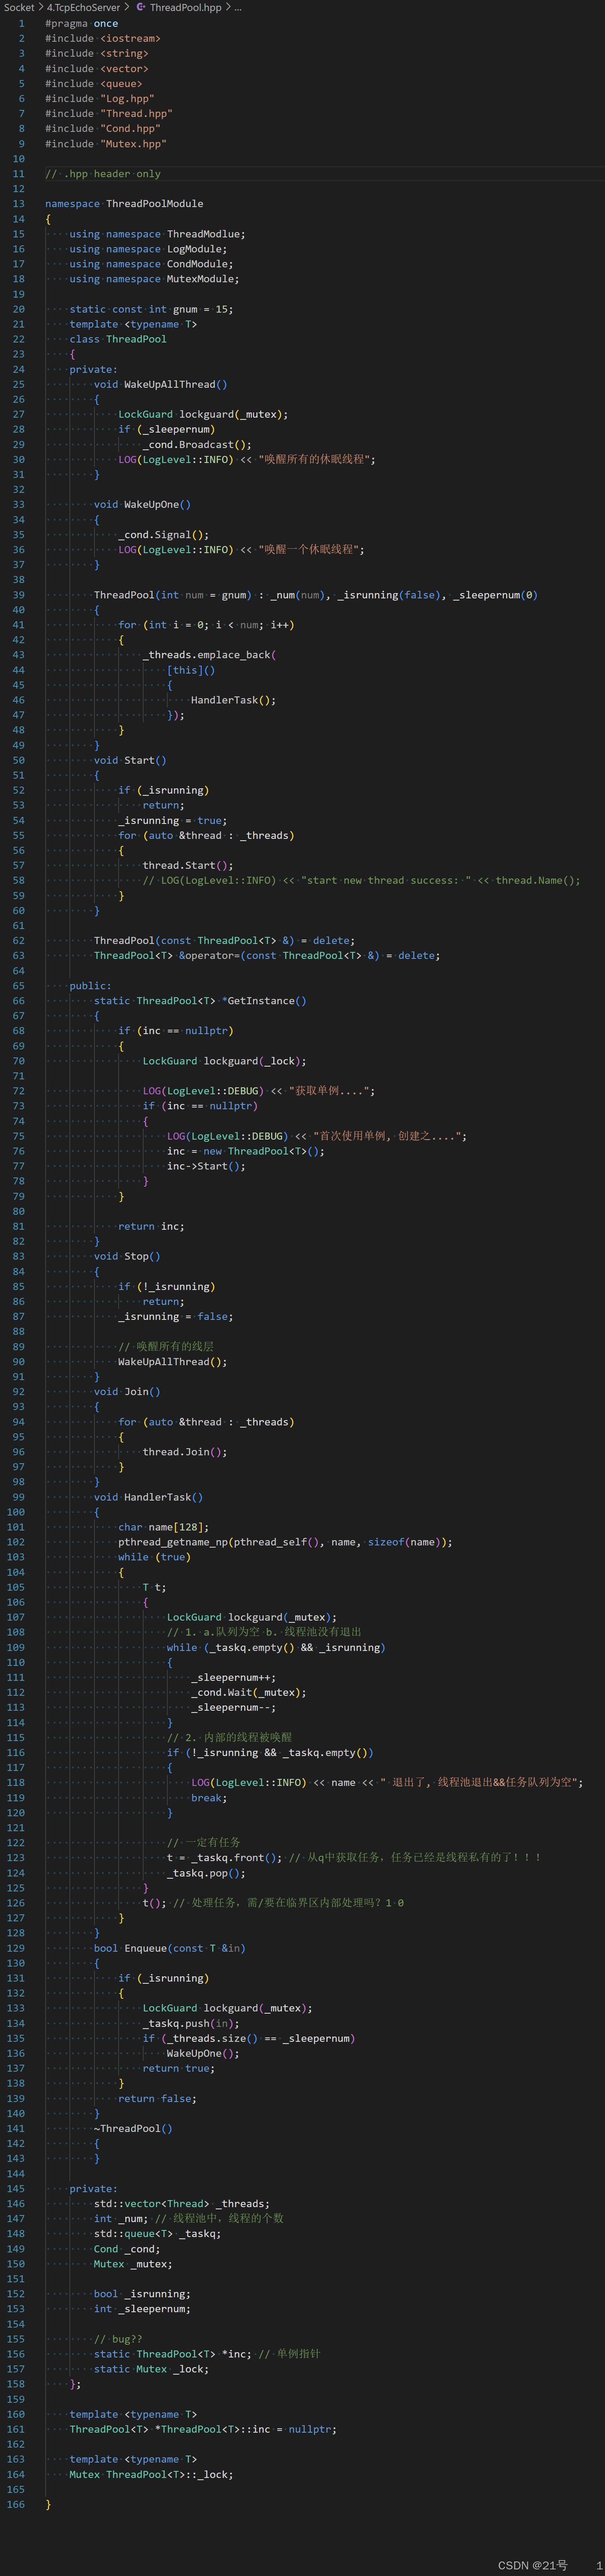Click 'void HandlerTask()' definition
Viewport: 605px width, 2576px height.
(x=148, y=1497)
